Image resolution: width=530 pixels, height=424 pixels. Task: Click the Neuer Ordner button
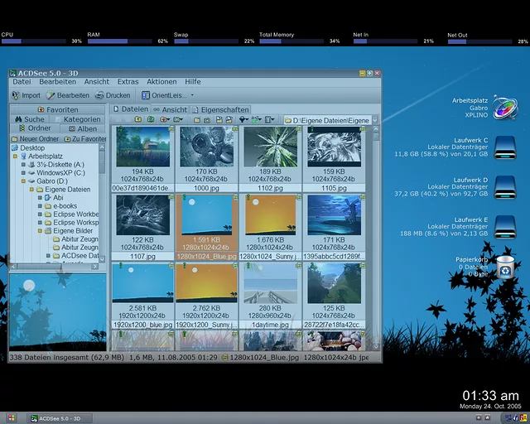33,139
